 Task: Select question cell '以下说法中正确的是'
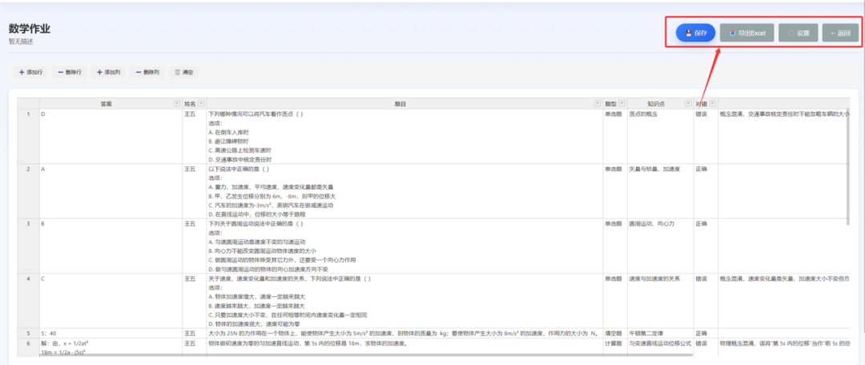[x=404, y=191]
